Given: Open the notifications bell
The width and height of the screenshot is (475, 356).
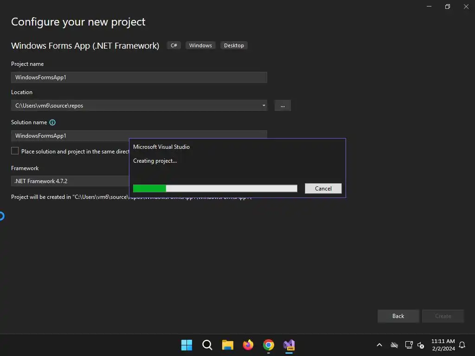Looking at the screenshot, I should pyautogui.click(x=462, y=345).
